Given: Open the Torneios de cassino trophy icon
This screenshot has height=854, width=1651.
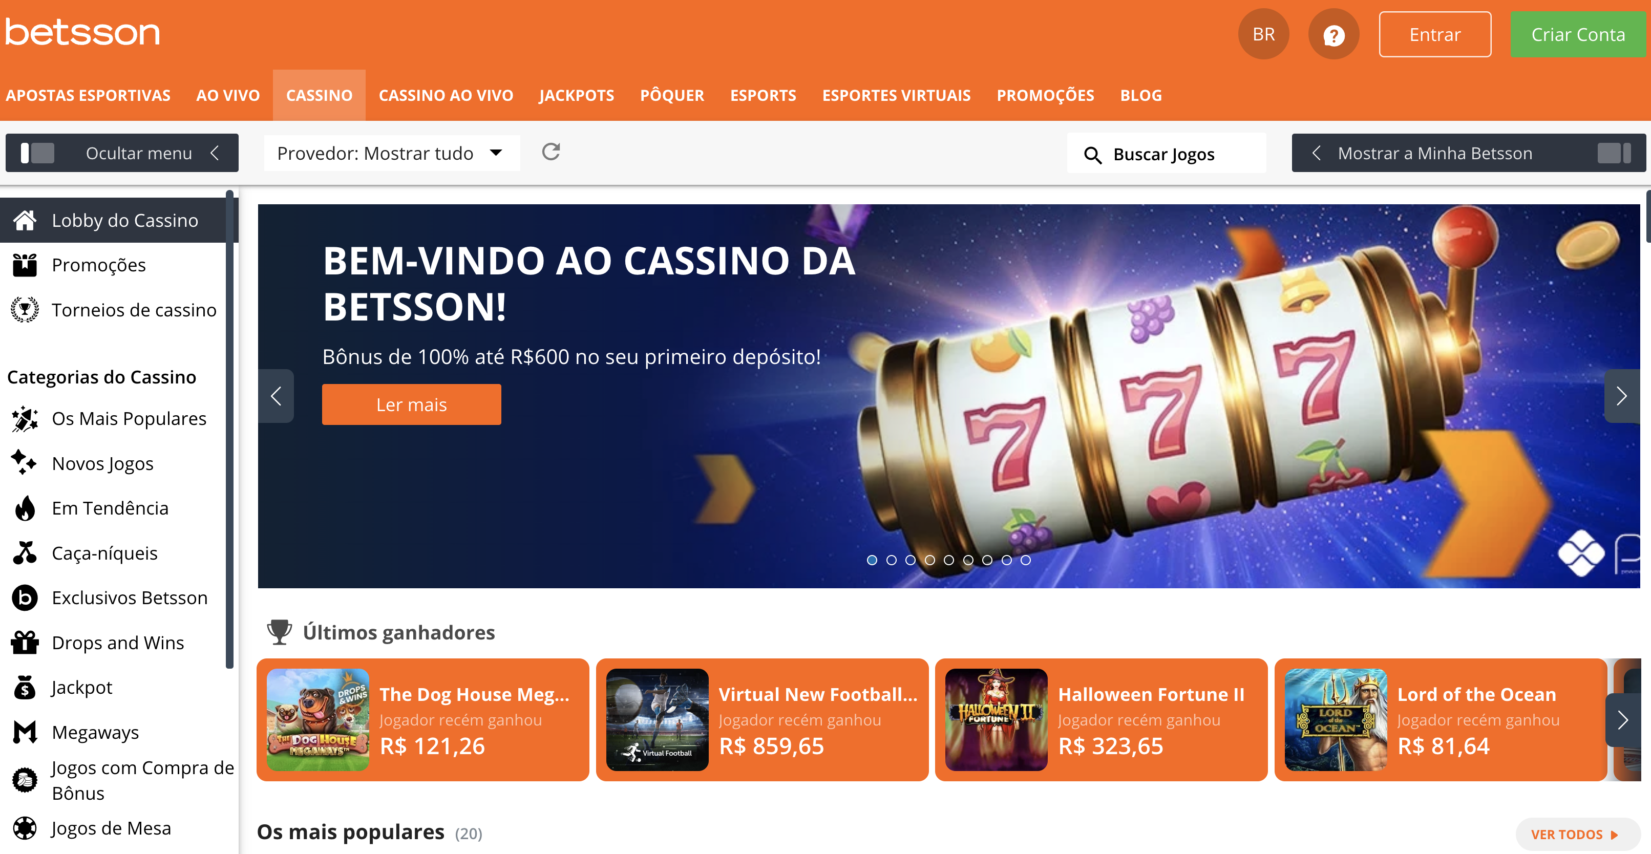Looking at the screenshot, I should pyautogui.click(x=25, y=309).
